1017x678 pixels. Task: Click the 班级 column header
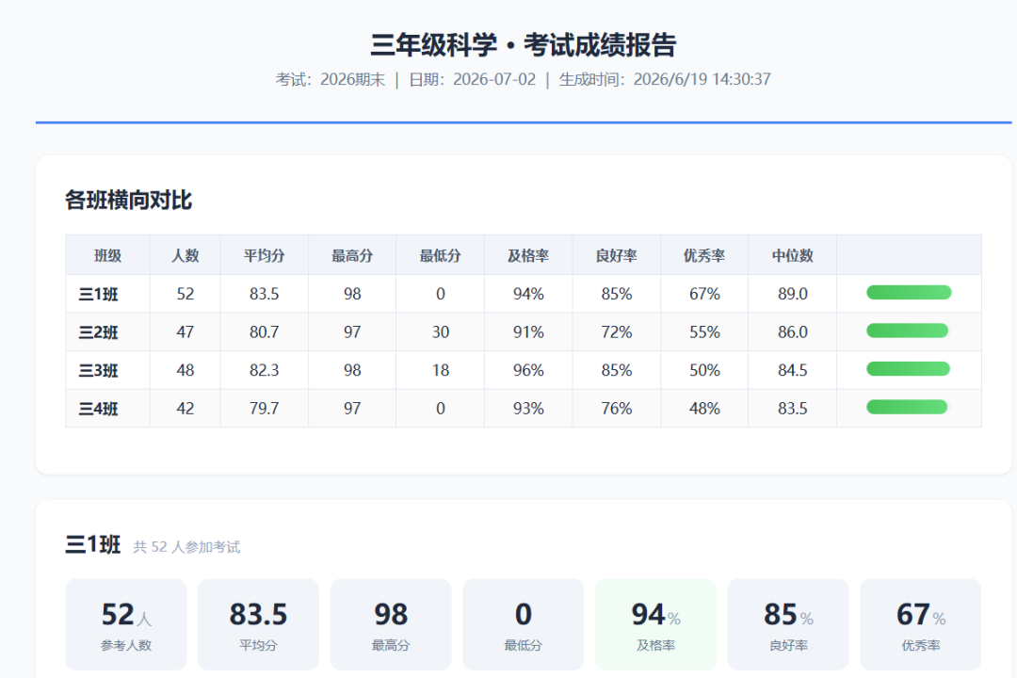pyautogui.click(x=107, y=255)
